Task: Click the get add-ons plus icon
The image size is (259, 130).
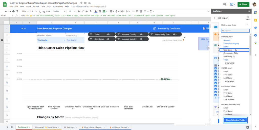Action: tap(255, 55)
